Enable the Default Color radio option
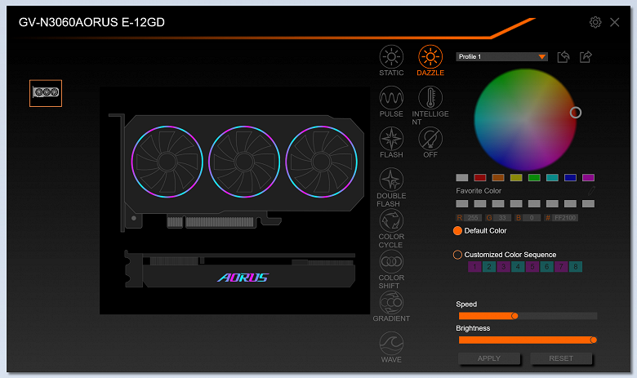 pyautogui.click(x=457, y=230)
